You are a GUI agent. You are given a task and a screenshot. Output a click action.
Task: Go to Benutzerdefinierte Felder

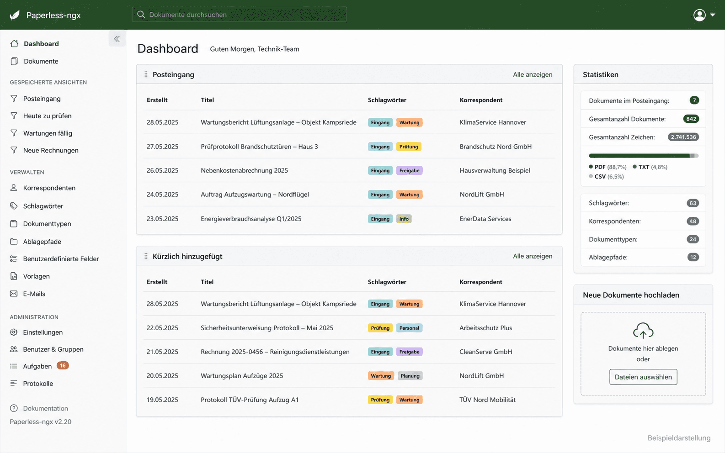(61, 259)
